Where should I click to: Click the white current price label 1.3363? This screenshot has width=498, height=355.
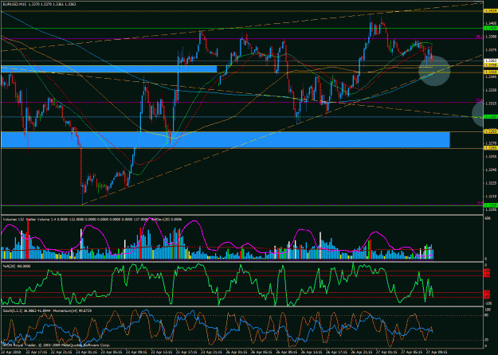(x=490, y=60)
